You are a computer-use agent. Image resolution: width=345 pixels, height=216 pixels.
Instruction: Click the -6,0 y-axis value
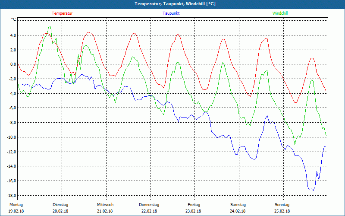pos(13,108)
